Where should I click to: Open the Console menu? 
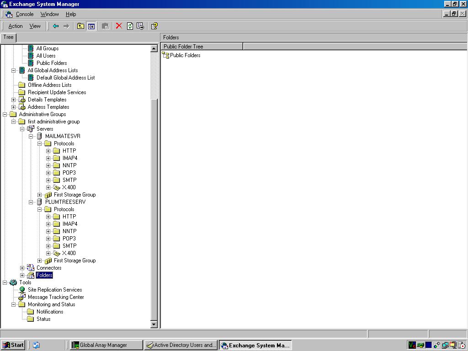[x=24, y=14]
